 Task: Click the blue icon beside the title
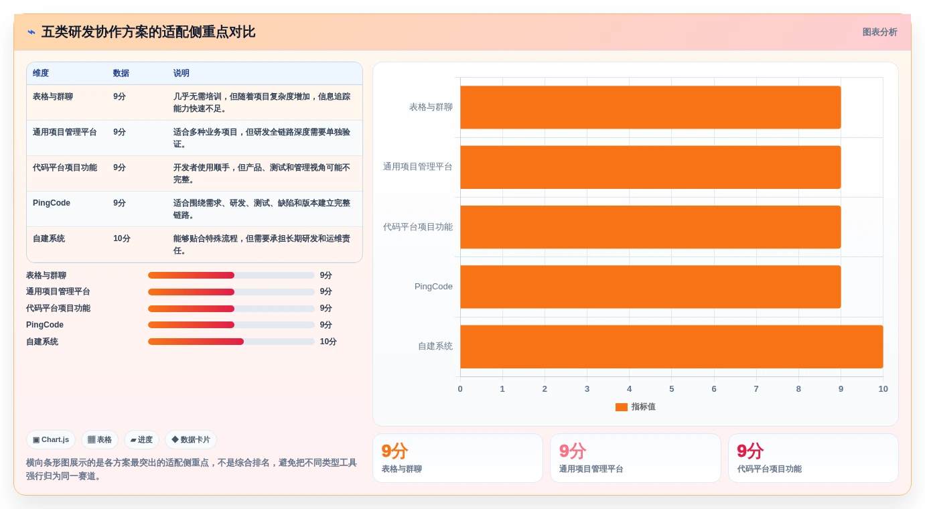coord(31,32)
